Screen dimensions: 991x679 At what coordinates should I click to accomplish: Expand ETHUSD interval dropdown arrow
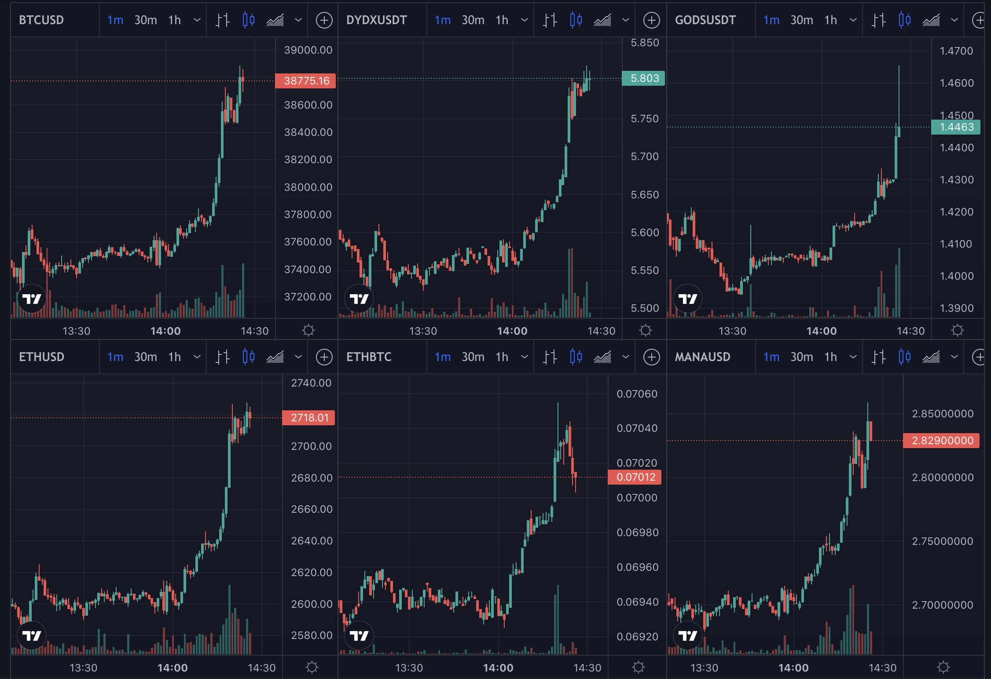pos(197,357)
